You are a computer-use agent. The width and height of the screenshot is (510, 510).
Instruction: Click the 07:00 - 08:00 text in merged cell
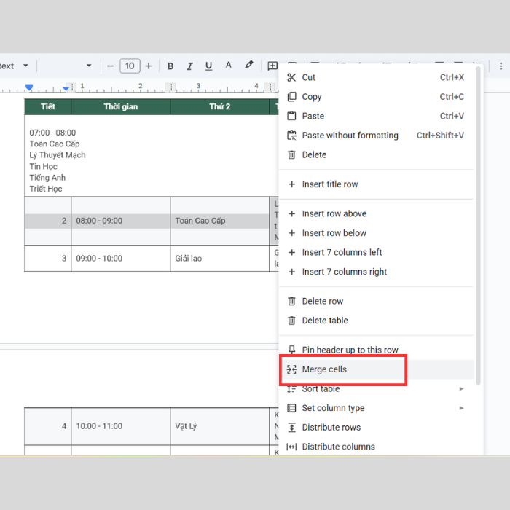click(x=52, y=133)
